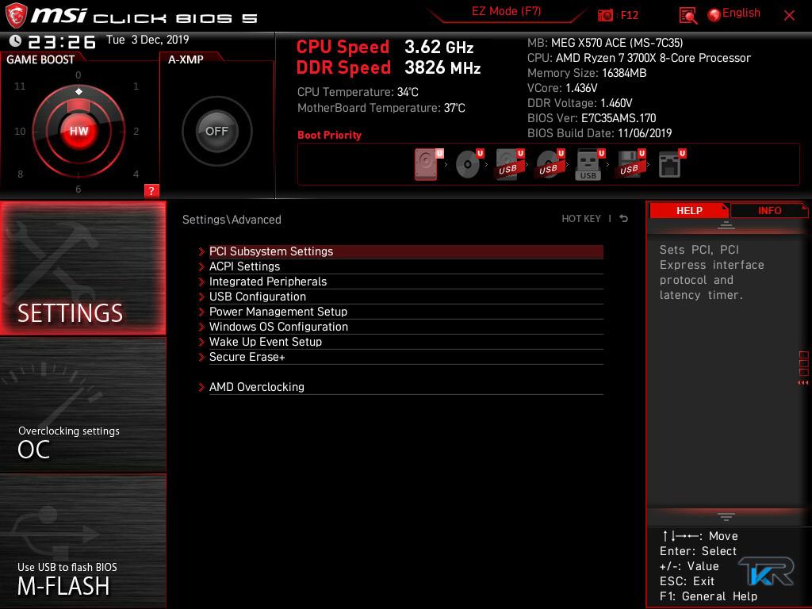Click the ESC: Exit hint
This screenshot has width=812, height=609.
coord(687,581)
